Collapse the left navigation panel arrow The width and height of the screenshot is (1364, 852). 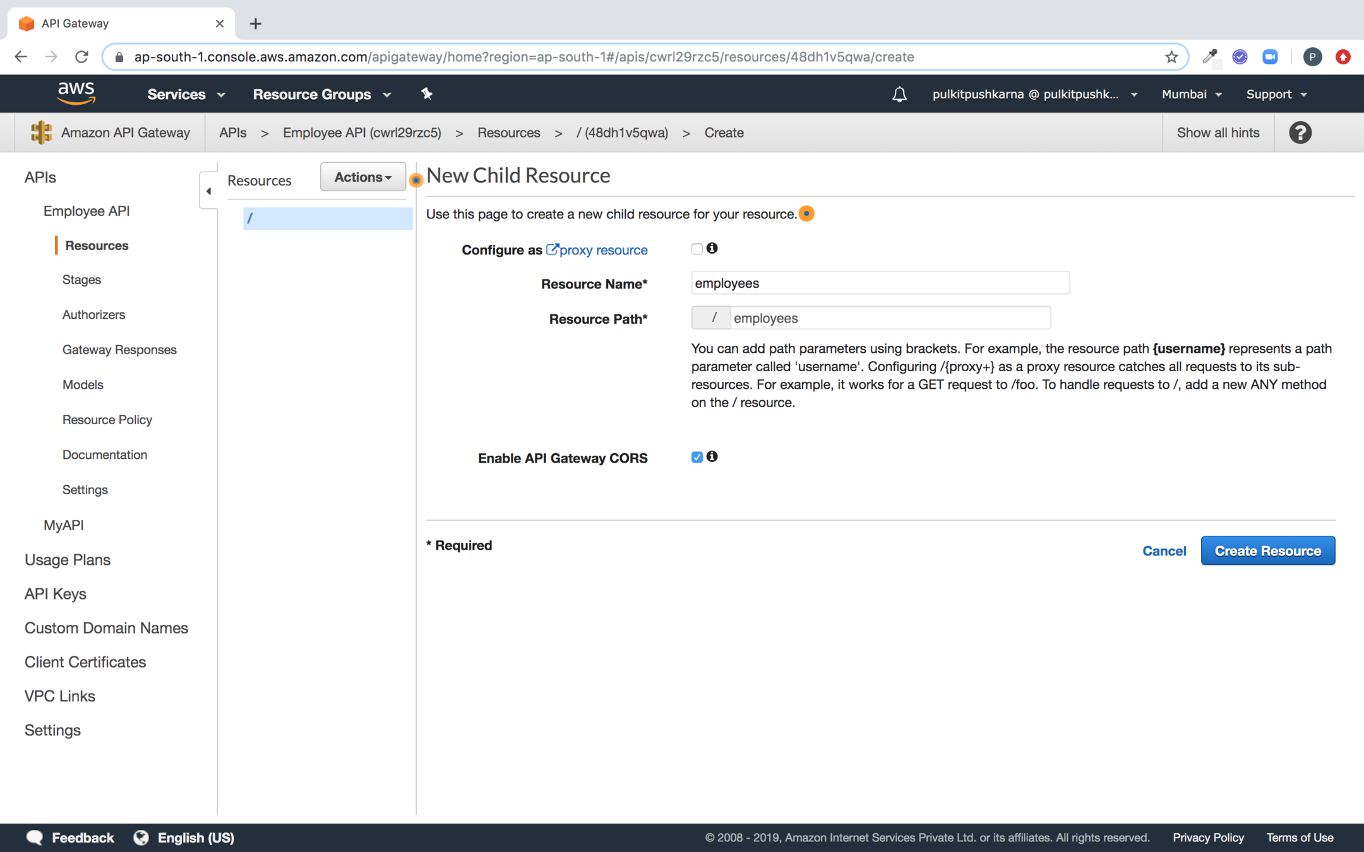click(x=208, y=191)
